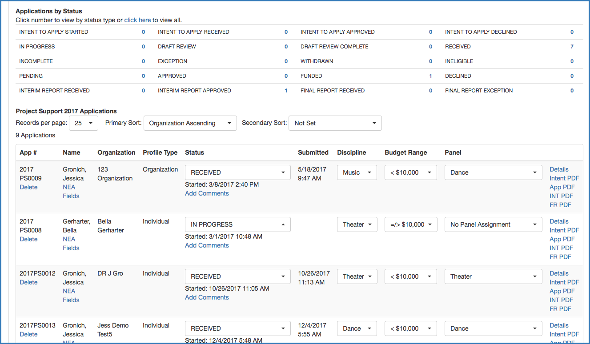Change status dropdown for application PS0009
The height and width of the screenshot is (344, 590).
pos(237,172)
